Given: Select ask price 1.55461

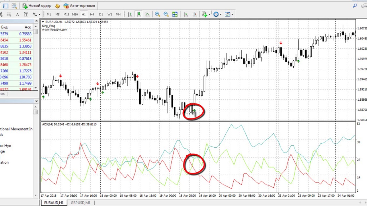Looking at the screenshot, I should (25, 40).
